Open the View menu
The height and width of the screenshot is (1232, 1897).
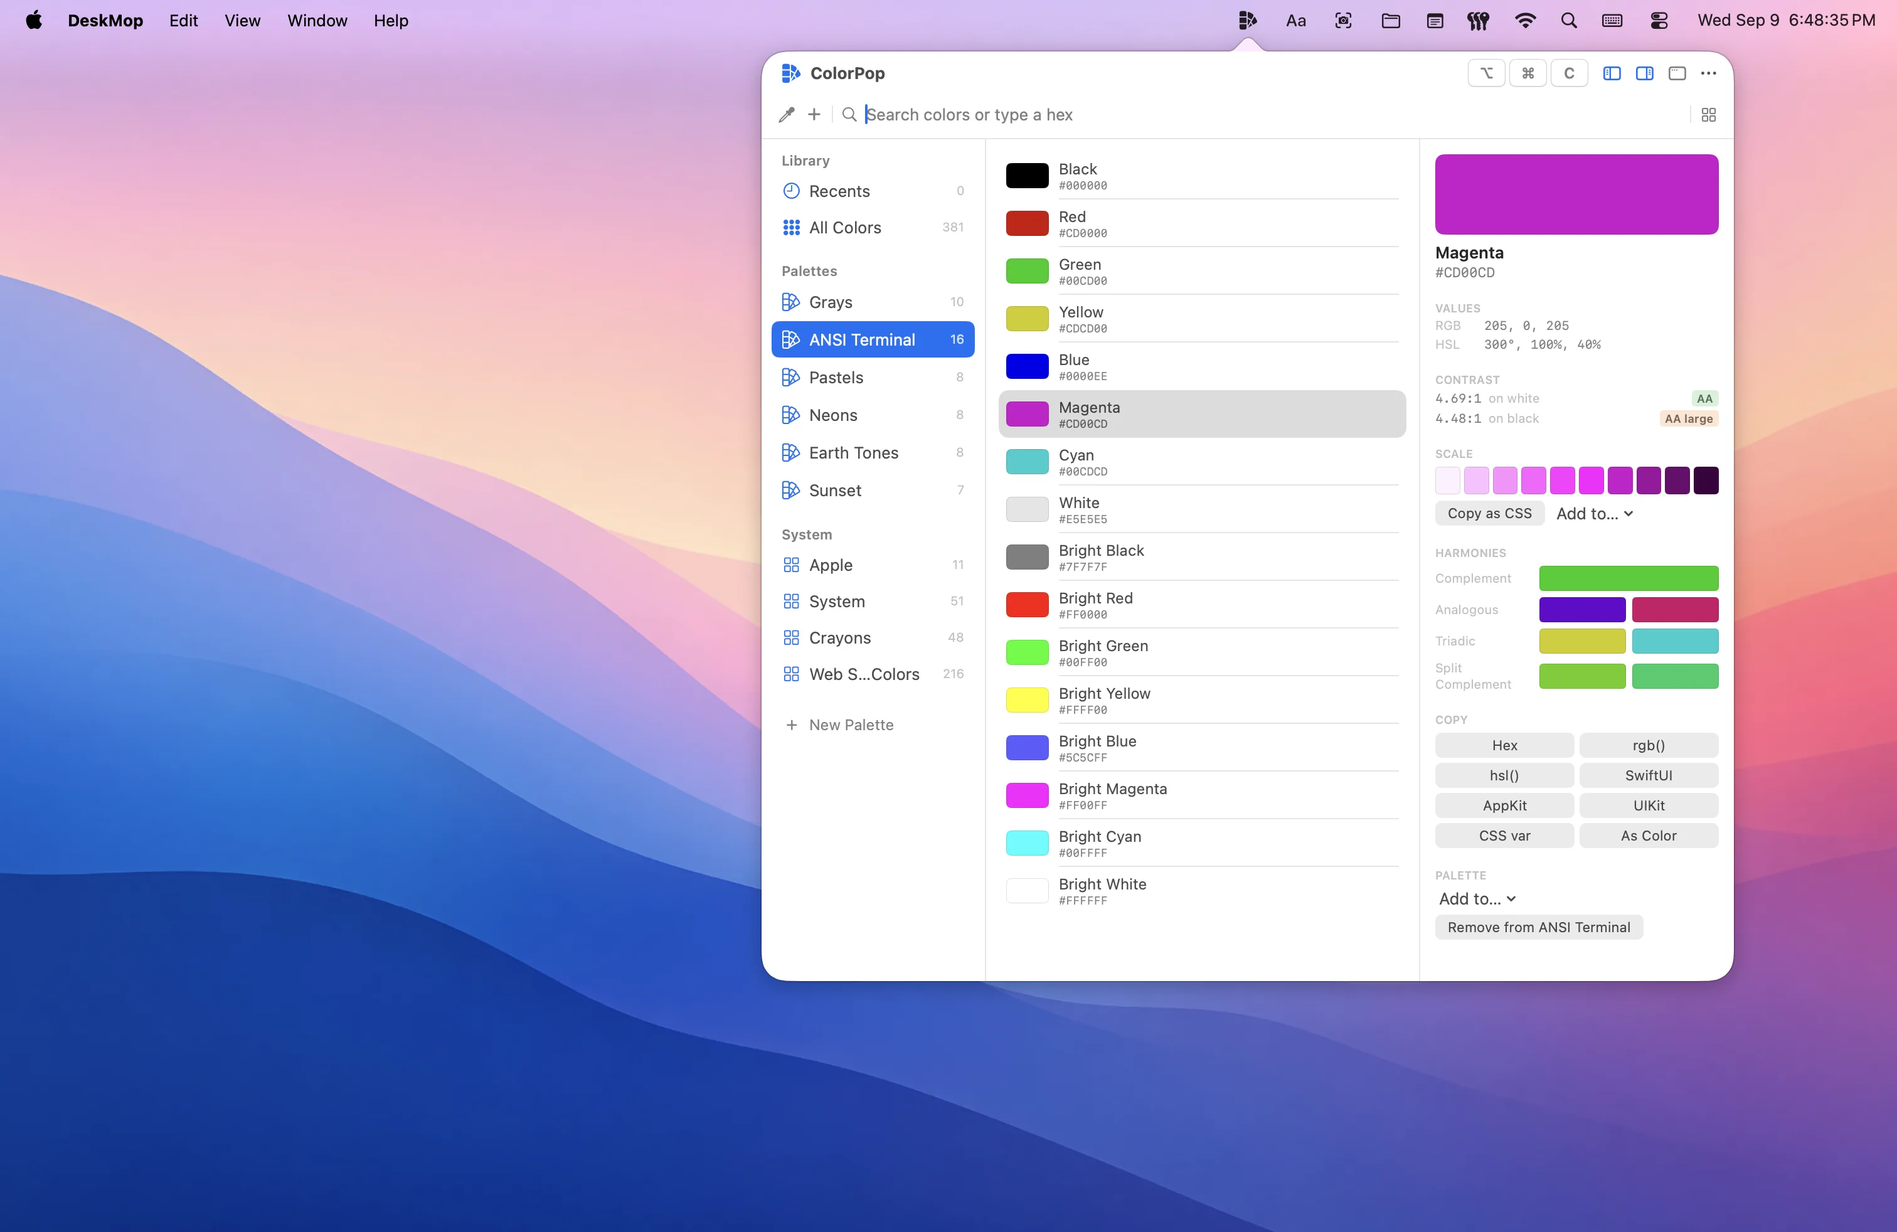242,21
